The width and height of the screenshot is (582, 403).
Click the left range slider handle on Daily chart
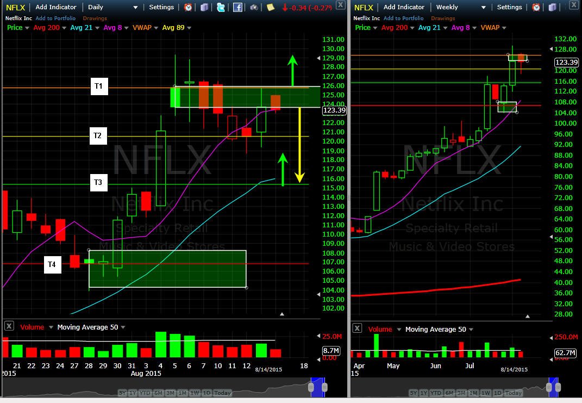point(311,387)
